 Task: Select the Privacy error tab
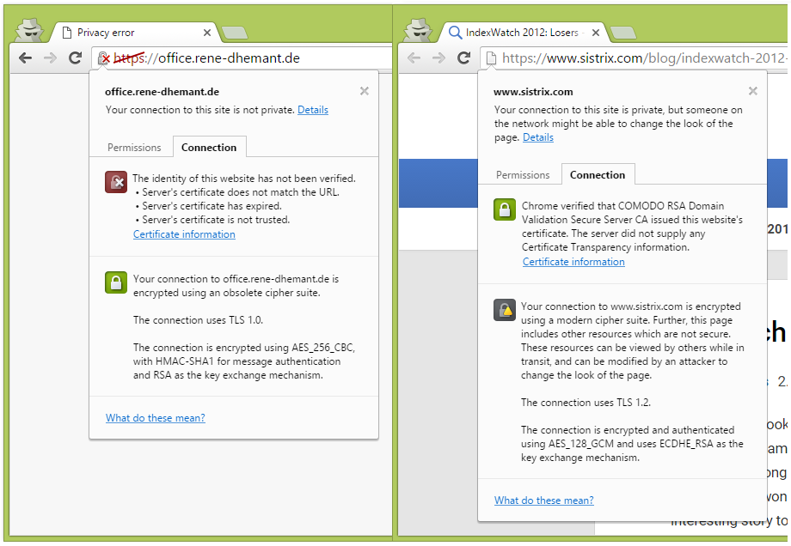(133, 33)
